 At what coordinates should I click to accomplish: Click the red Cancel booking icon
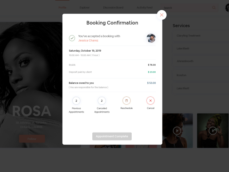(x=151, y=101)
